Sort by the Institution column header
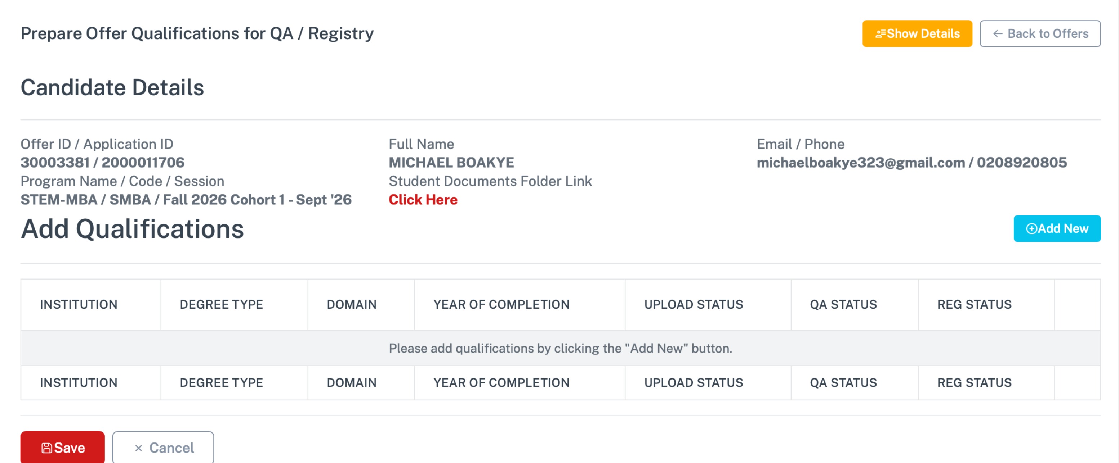 tap(79, 305)
